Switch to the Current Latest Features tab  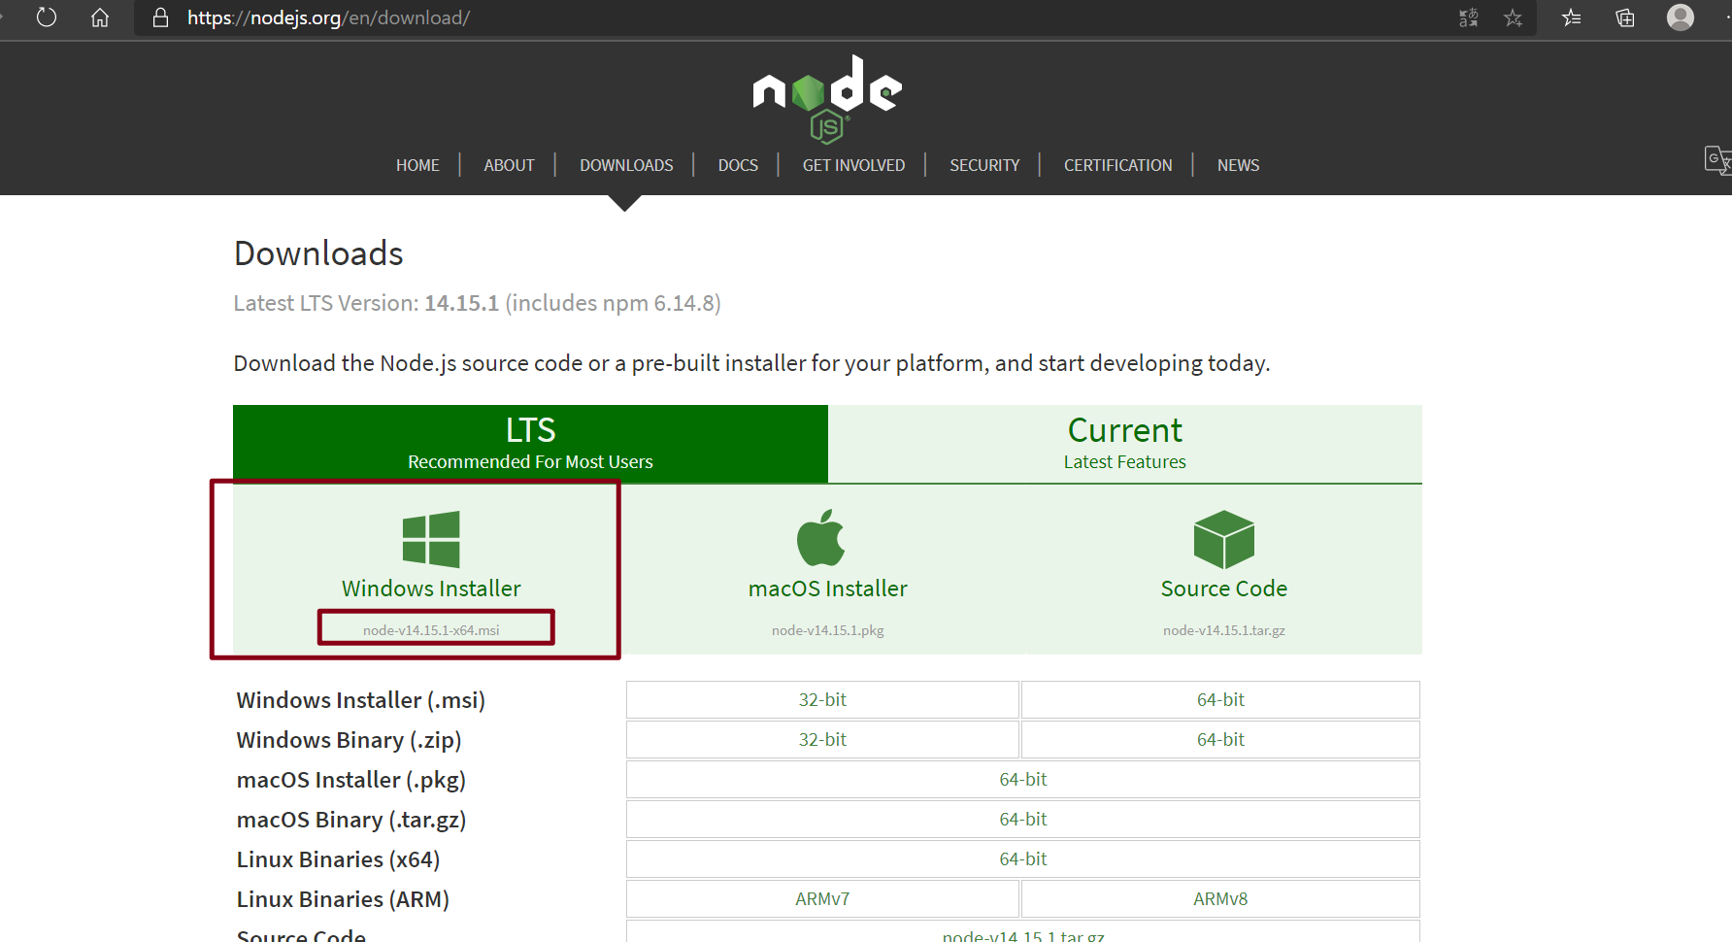pyautogui.click(x=1125, y=444)
